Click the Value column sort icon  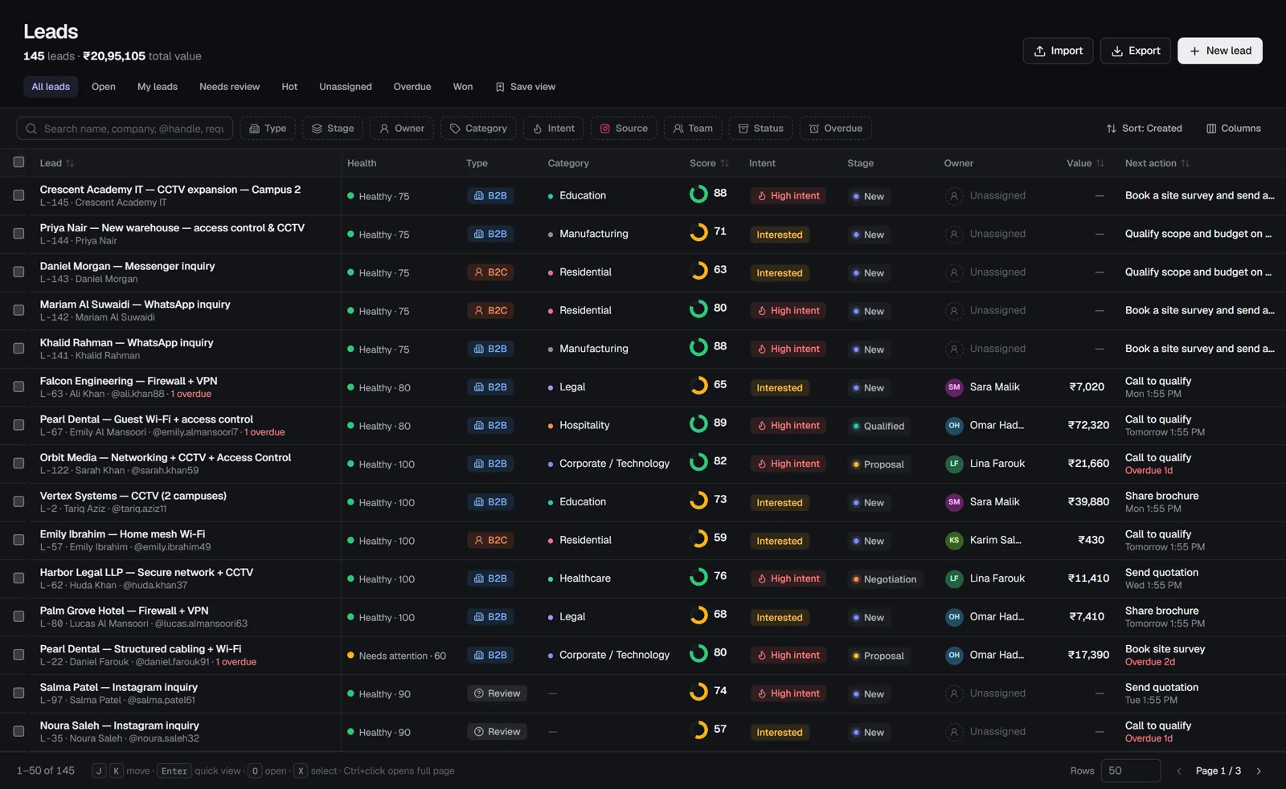click(x=1100, y=163)
